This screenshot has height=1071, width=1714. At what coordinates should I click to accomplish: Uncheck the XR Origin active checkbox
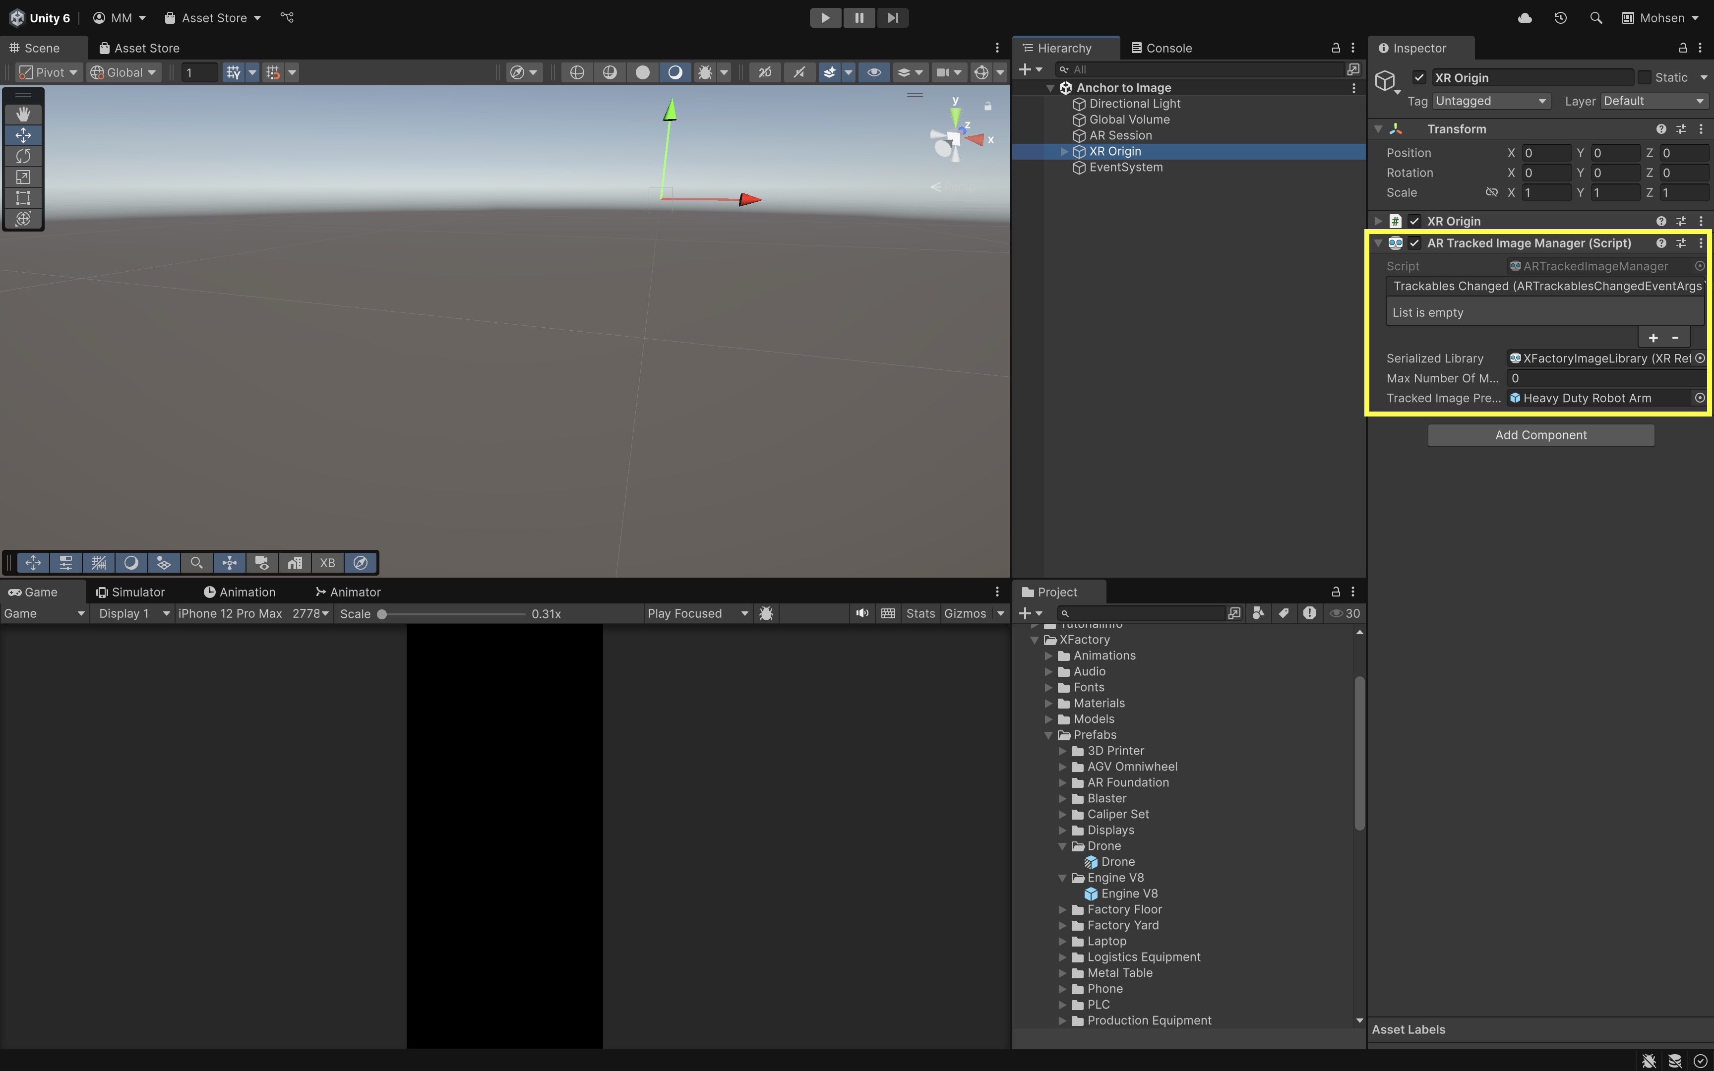[x=1418, y=78]
